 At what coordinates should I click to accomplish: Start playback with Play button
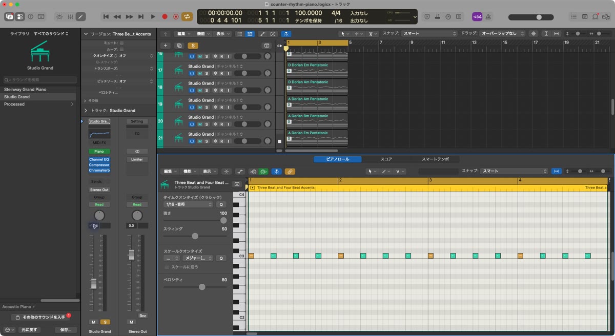(153, 16)
